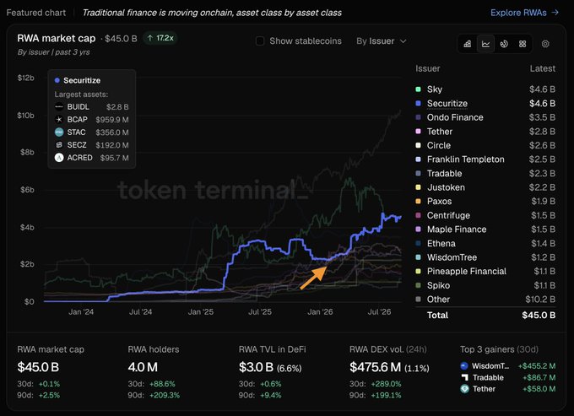Click the RWA DEX vol. $475.6 M value
This screenshot has width=574, height=416.
coord(376,366)
